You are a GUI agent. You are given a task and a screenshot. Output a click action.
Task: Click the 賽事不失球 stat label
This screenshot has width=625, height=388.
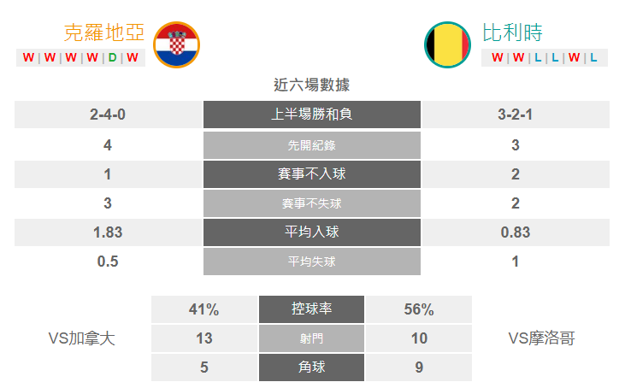click(312, 203)
